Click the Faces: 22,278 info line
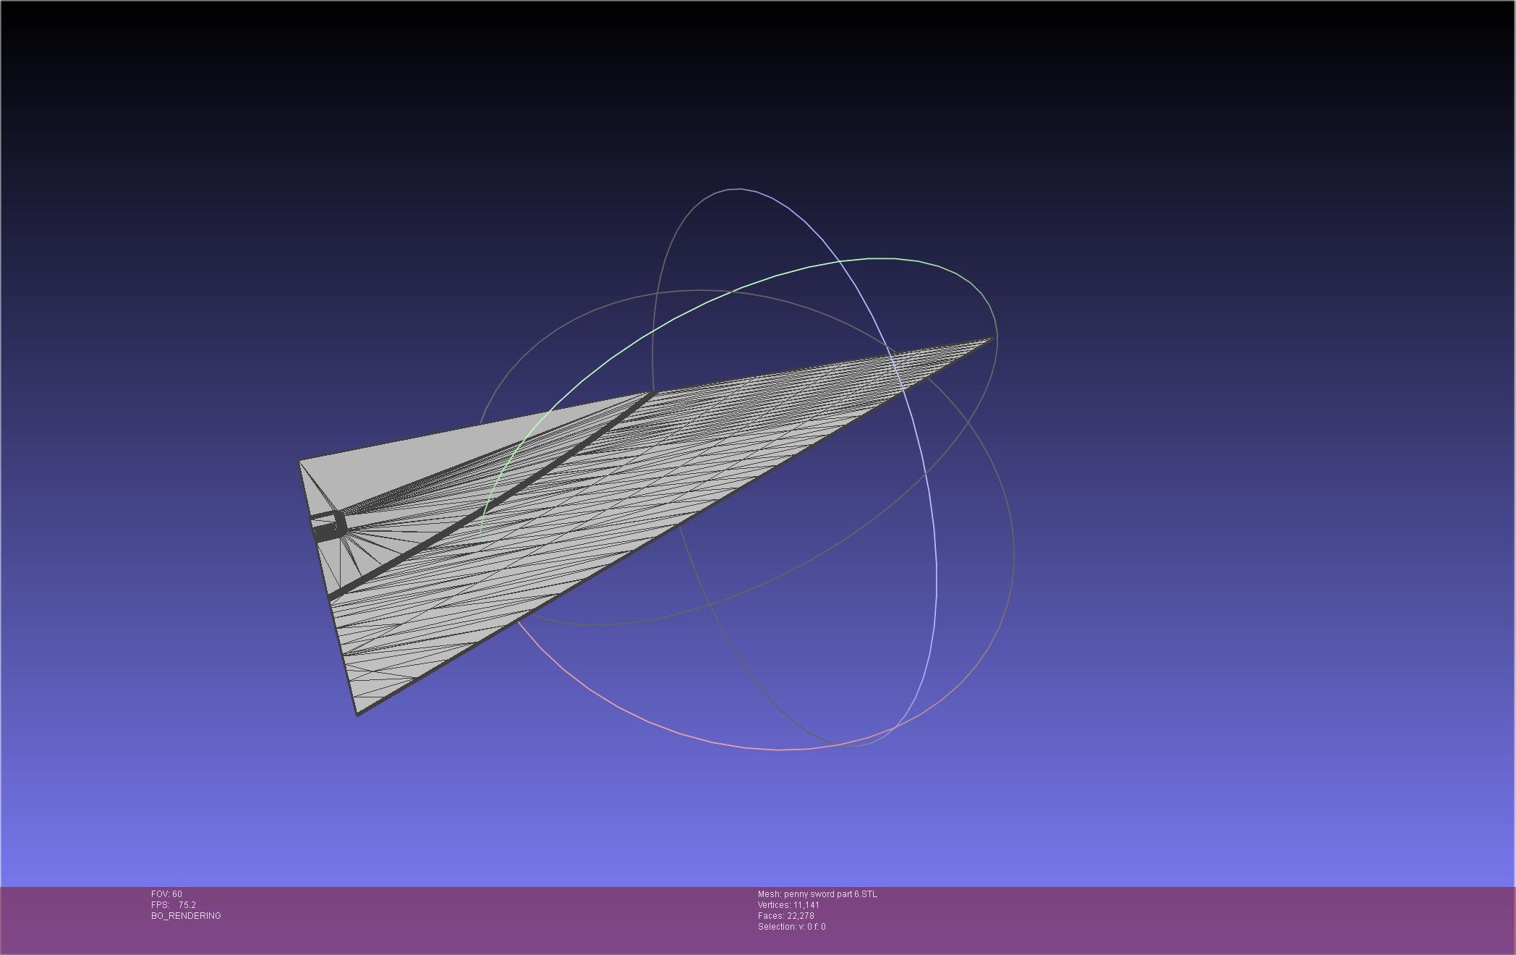Viewport: 1516px width, 955px height. [x=786, y=916]
